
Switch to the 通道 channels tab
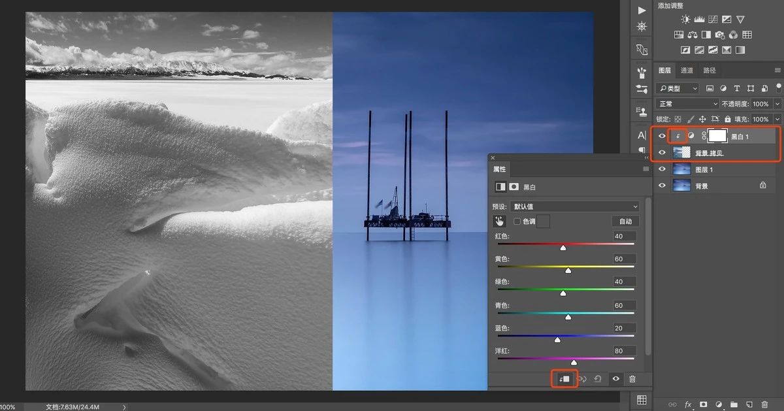(x=687, y=71)
